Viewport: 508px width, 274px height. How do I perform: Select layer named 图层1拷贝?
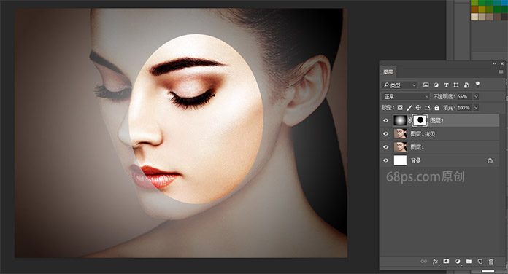pyautogui.click(x=423, y=134)
